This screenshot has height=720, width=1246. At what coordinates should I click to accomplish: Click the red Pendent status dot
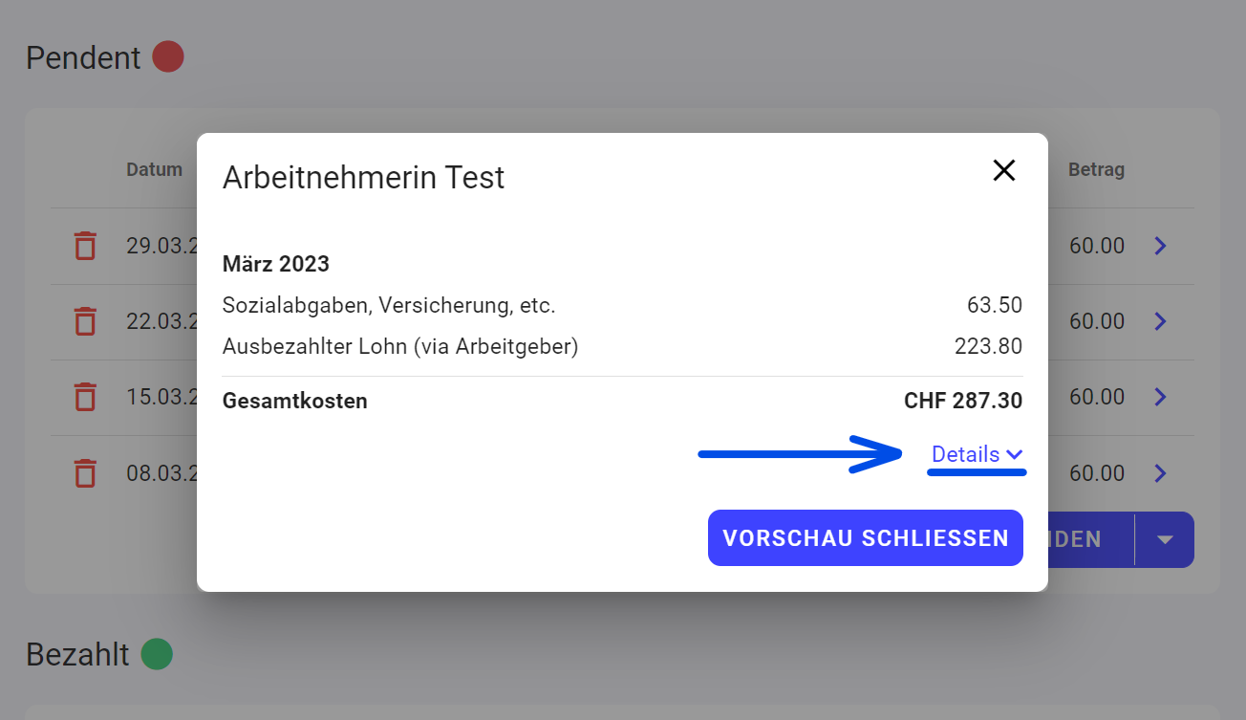coord(168,57)
